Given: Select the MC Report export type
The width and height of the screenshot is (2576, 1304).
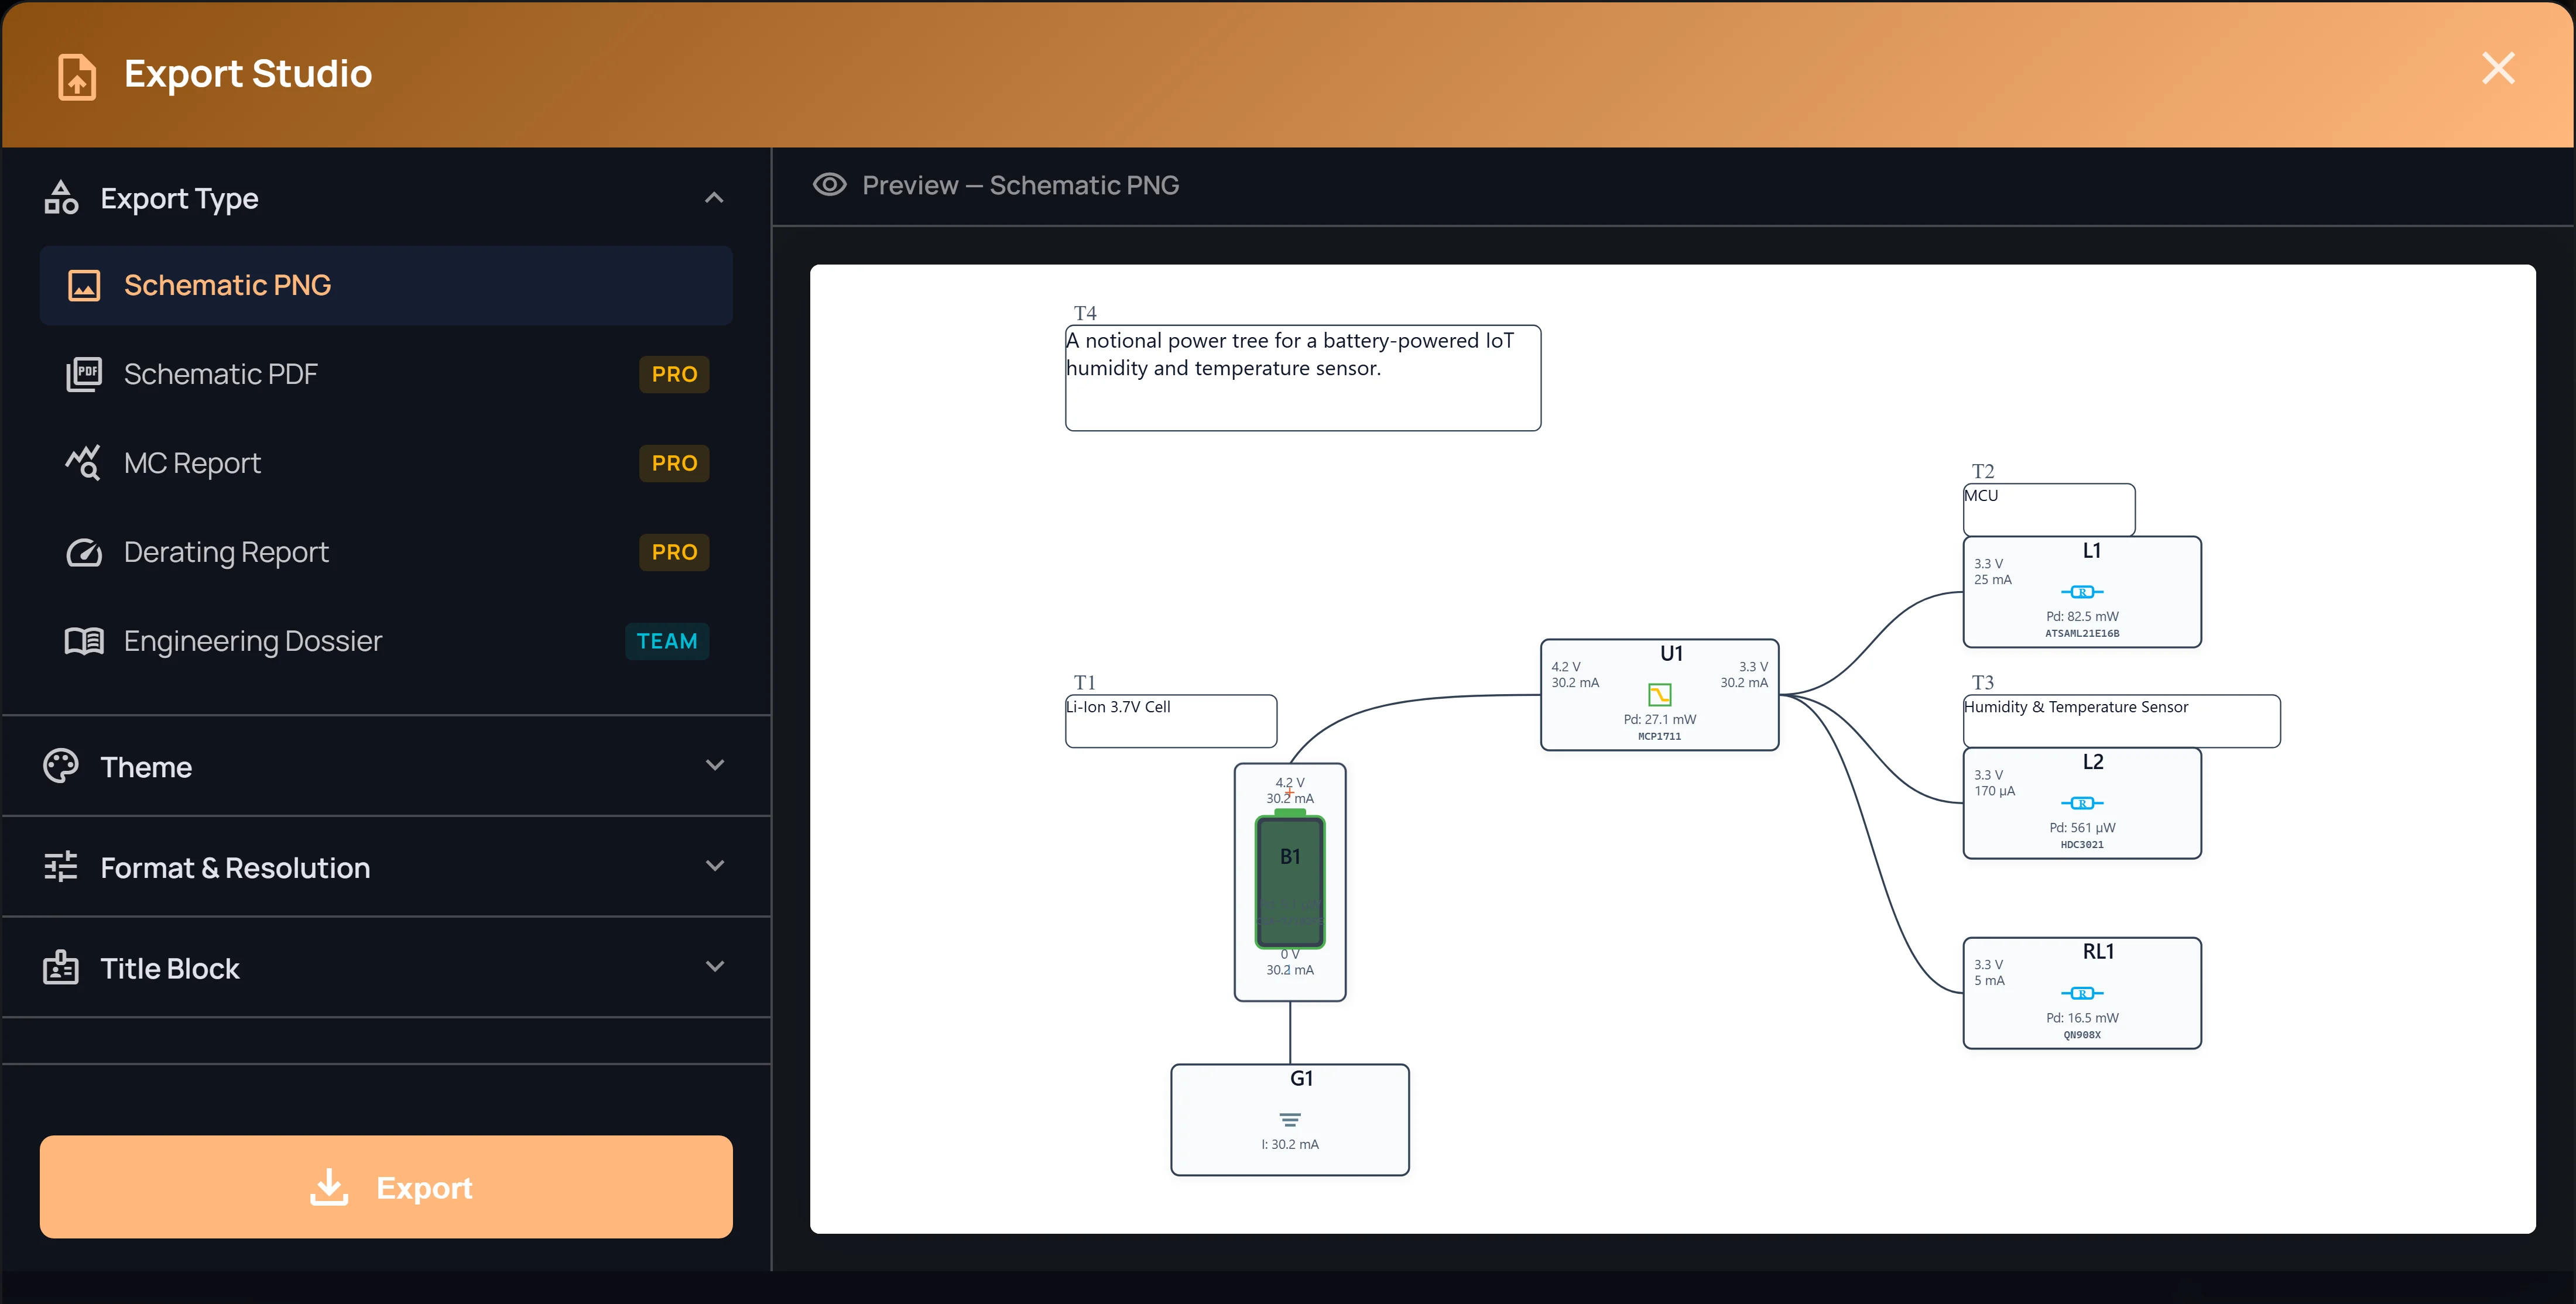Looking at the screenshot, I should pos(386,463).
